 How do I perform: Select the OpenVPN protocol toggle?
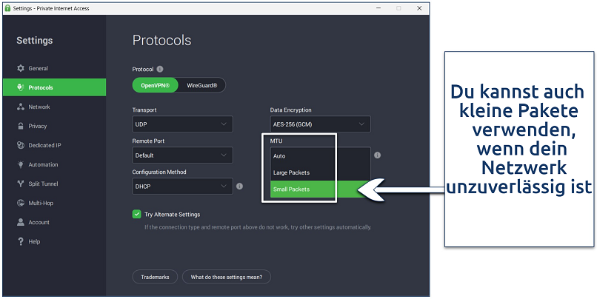(x=155, y=85)
